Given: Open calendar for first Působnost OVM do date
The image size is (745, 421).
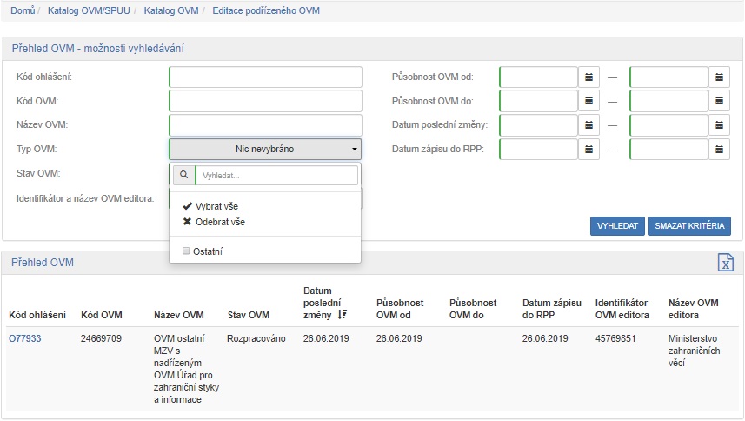Looking at the screenshot, I should 589,101.
